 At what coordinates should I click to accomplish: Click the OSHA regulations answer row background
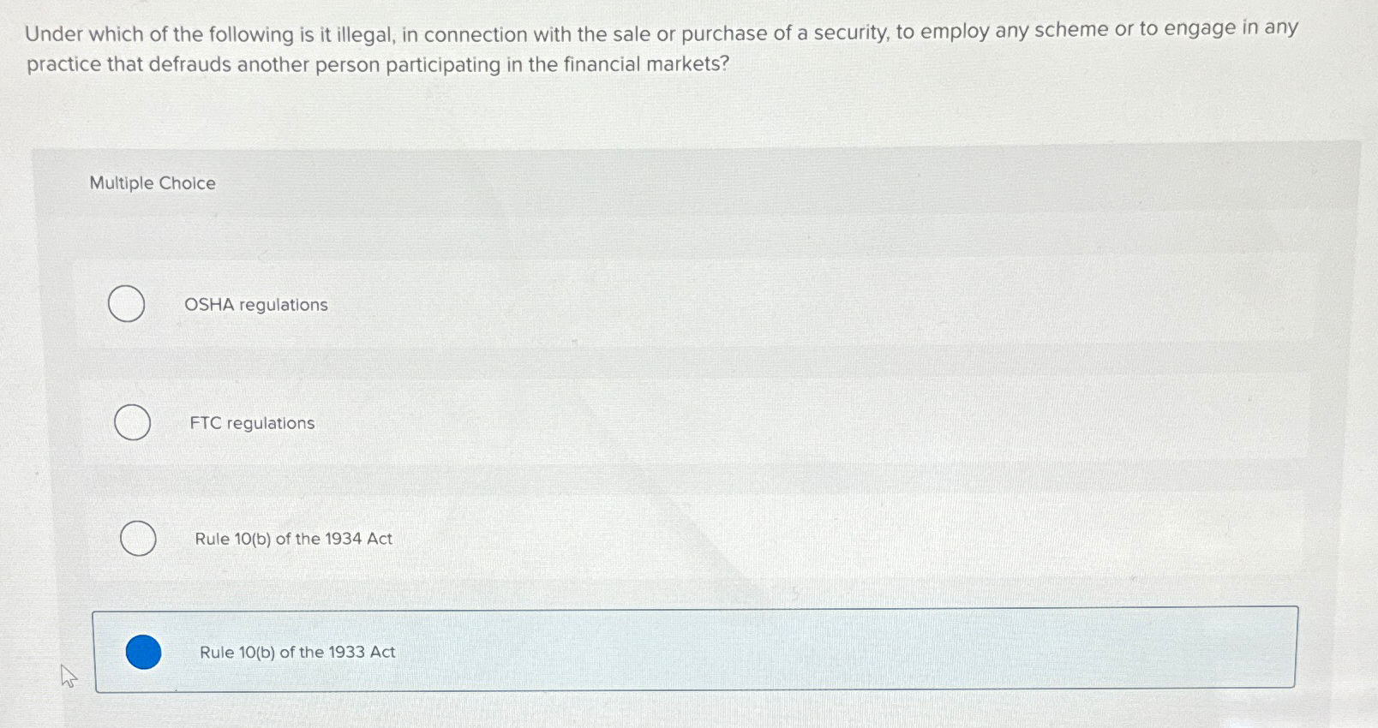(600, 304)
